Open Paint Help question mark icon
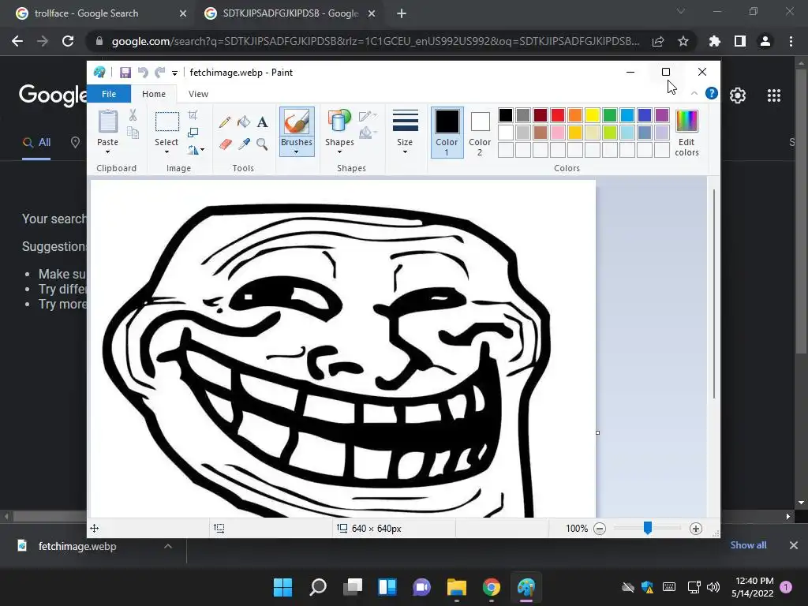The image size is (808, 606). [712, 93]
